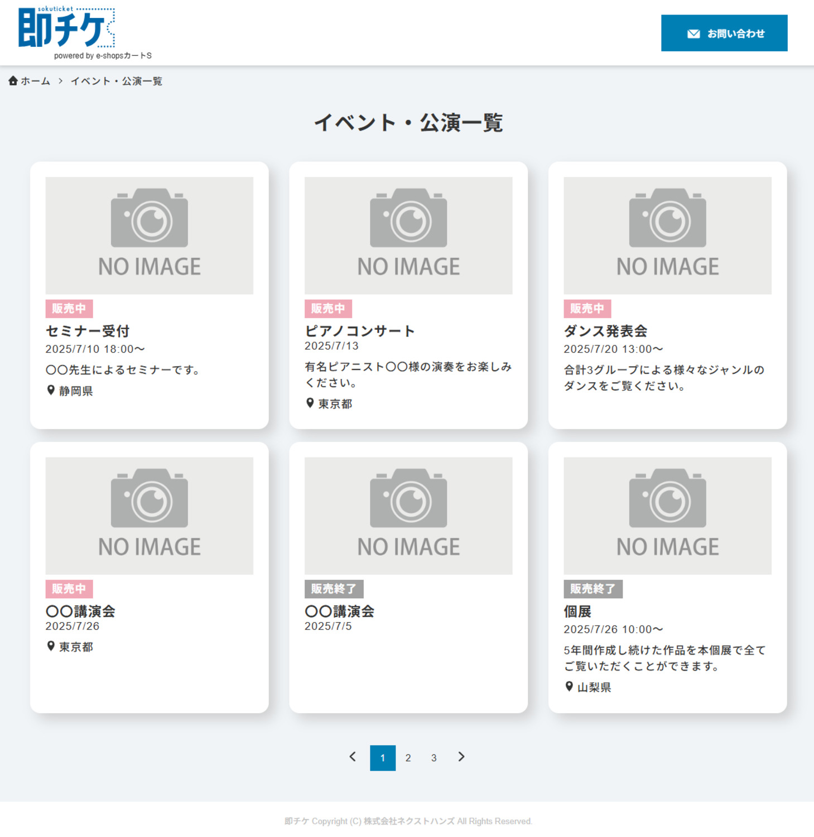Click the 個展 event thumbnail image
Image resolution: width=814 pixels, height=837 pixels.
click(x=667, y=516)
